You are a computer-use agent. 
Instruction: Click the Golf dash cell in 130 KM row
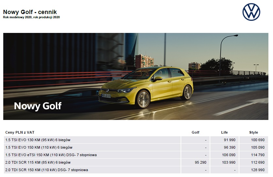click(x=195, y=140)
